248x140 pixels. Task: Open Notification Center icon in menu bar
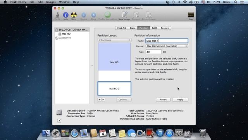[x=242, y=2]
